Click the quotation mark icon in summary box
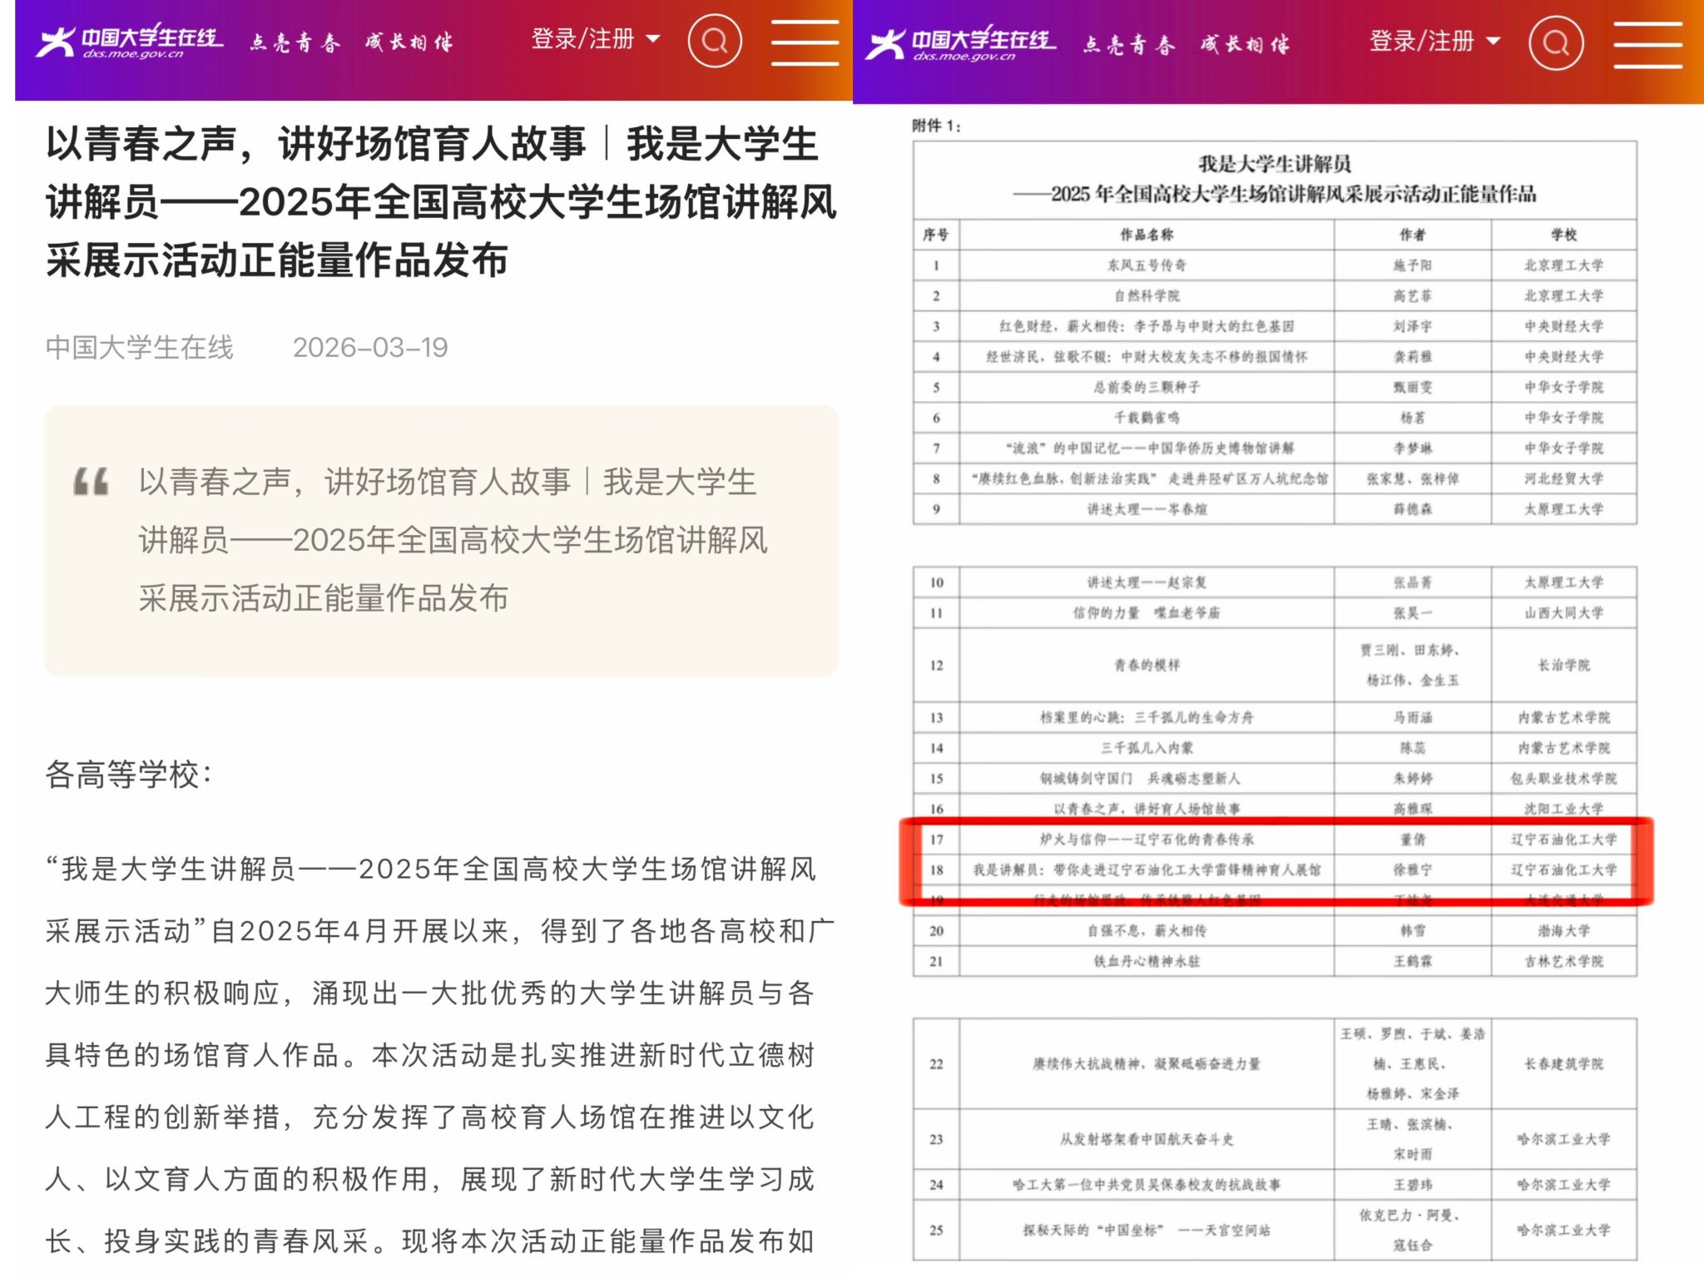 tap(91, 482)
